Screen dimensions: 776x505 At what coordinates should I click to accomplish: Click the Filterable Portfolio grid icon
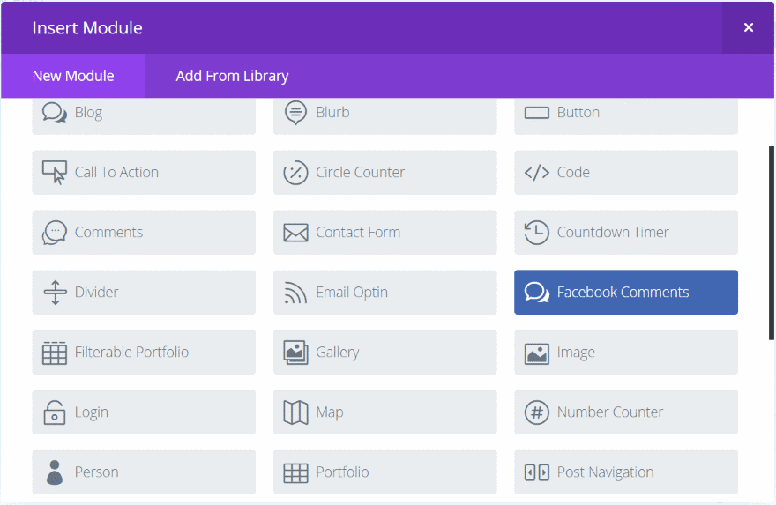[55, 353]
